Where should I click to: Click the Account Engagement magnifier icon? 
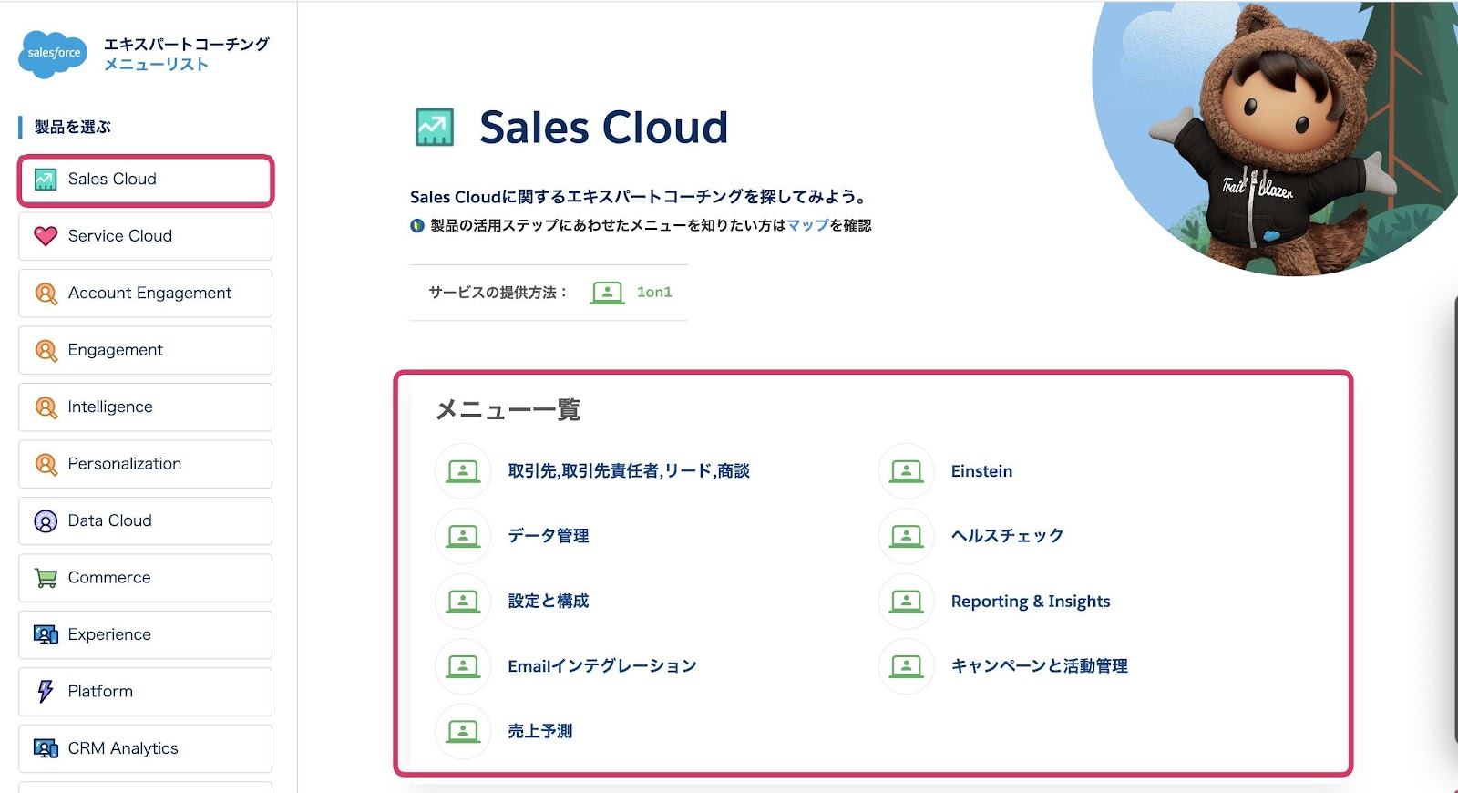click(x=46, y=294)
